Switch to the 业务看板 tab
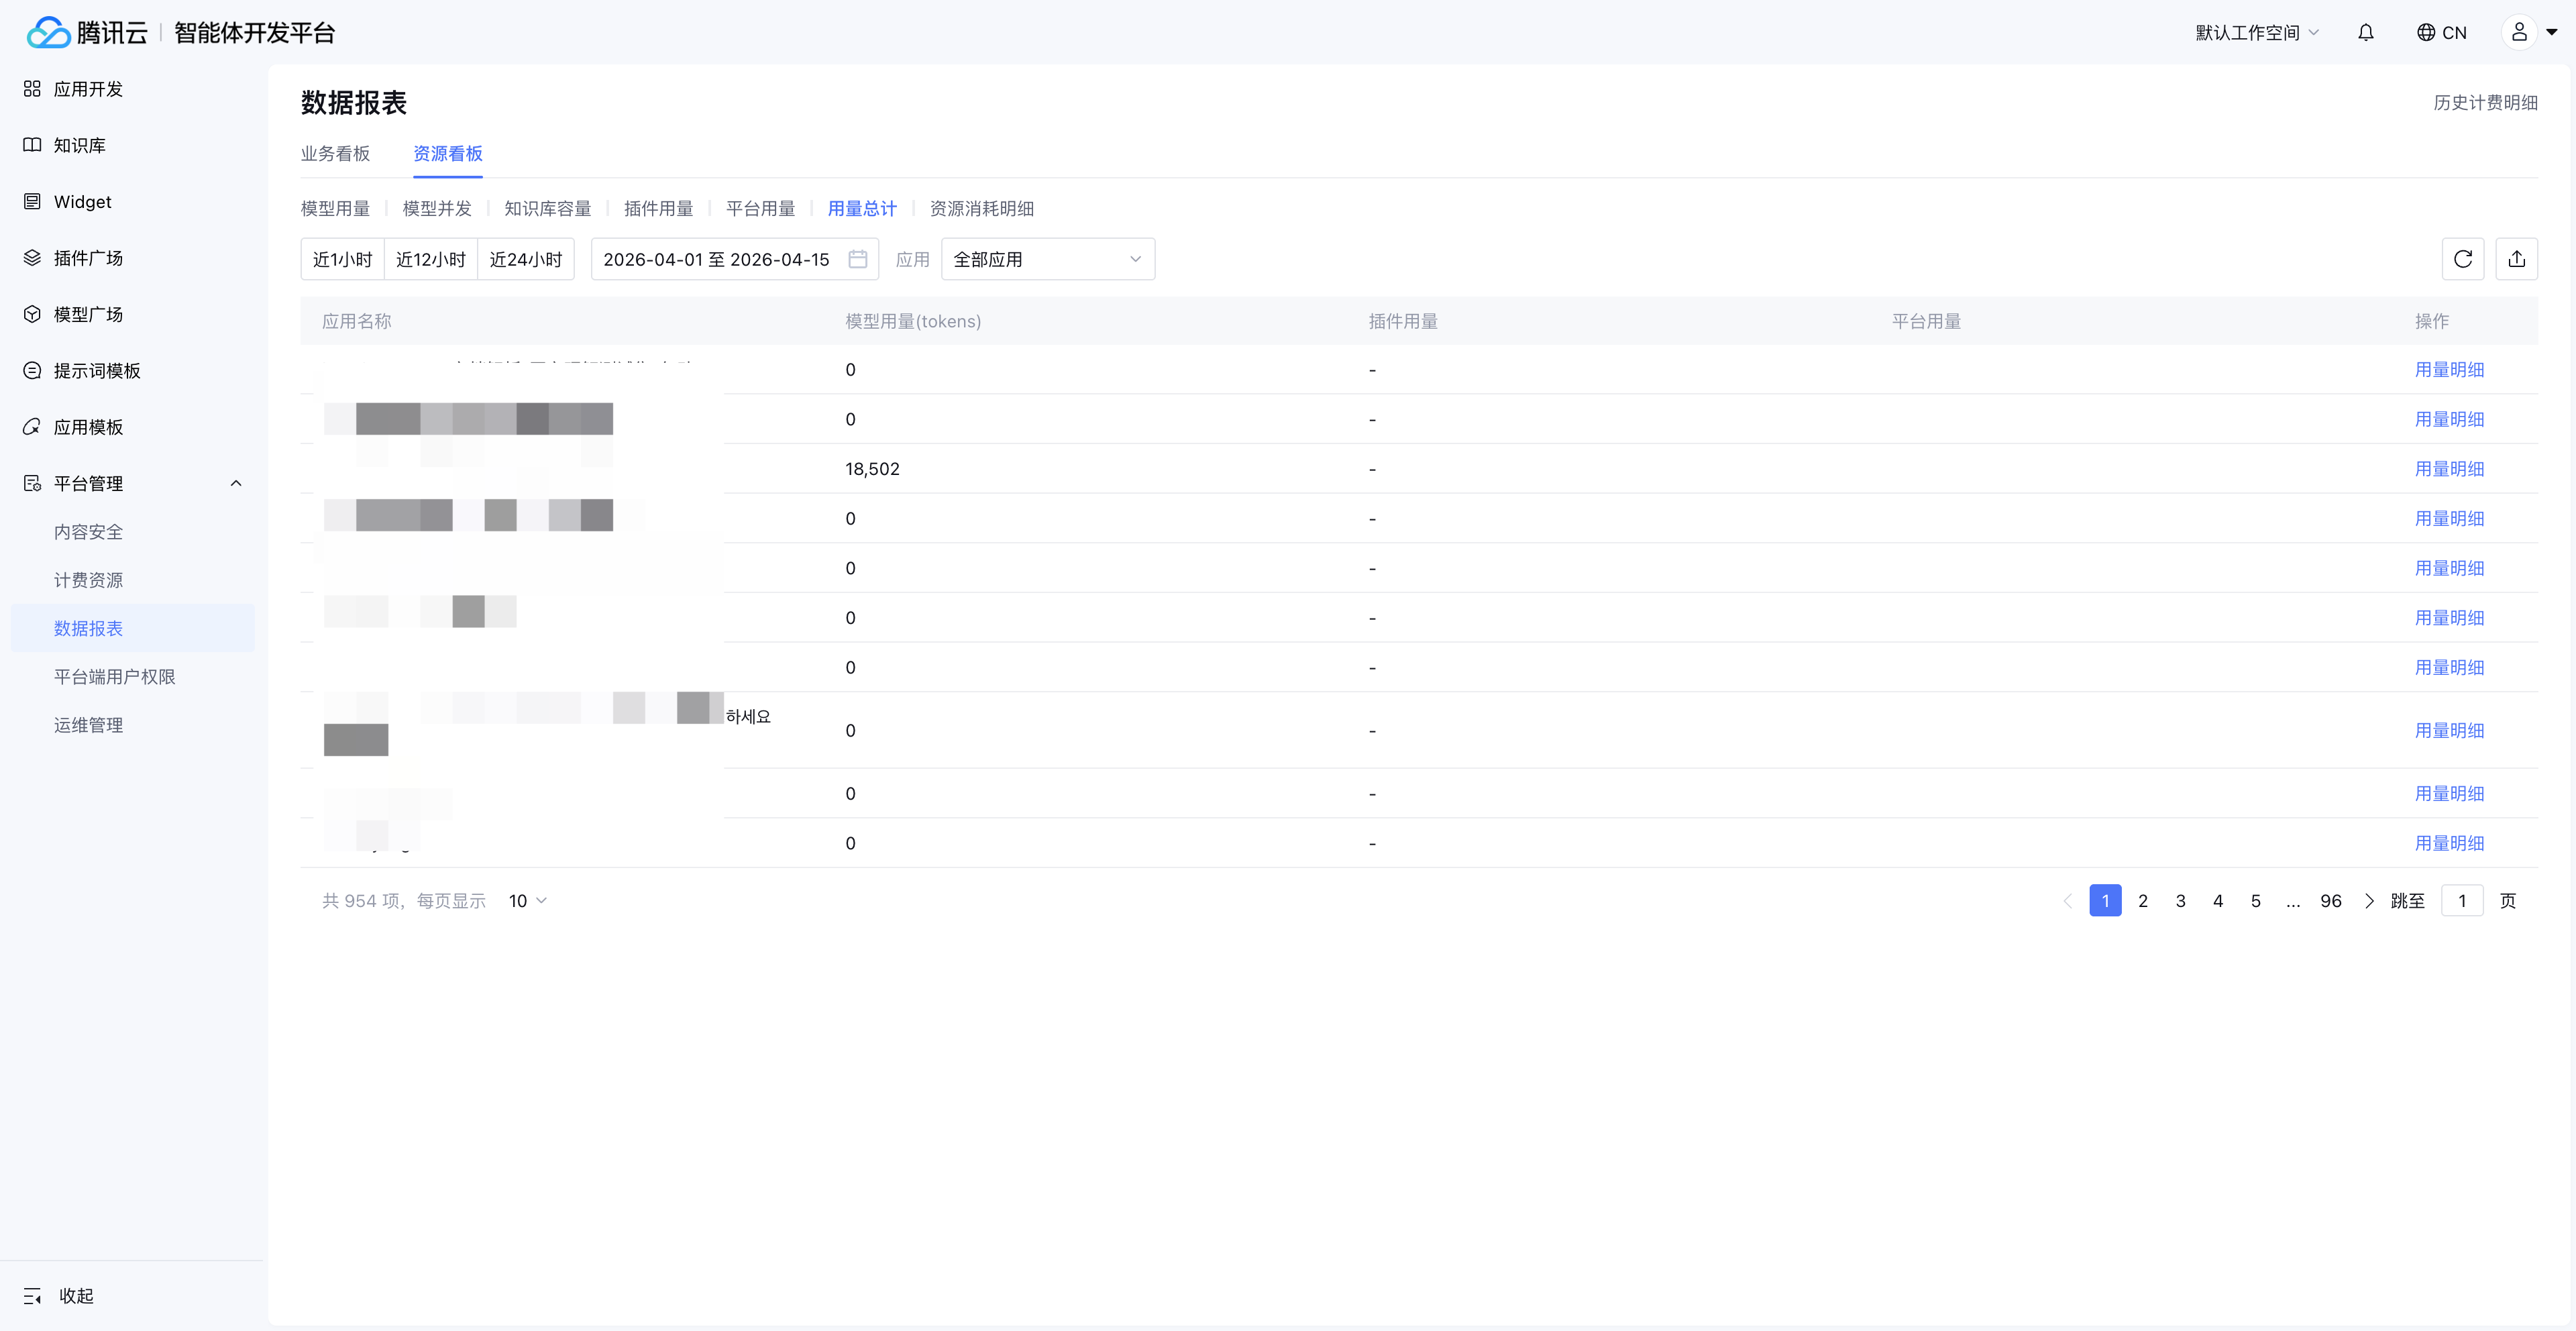The width and height of the screenshot is (2576, 1331). [335, 153]
